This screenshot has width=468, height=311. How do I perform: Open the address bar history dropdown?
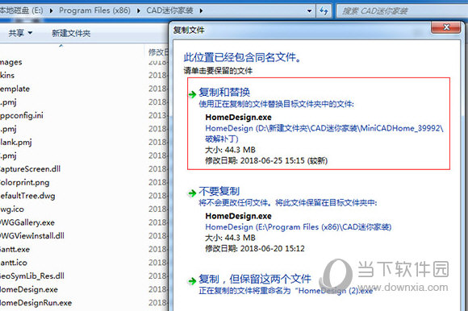coord(310,11)
